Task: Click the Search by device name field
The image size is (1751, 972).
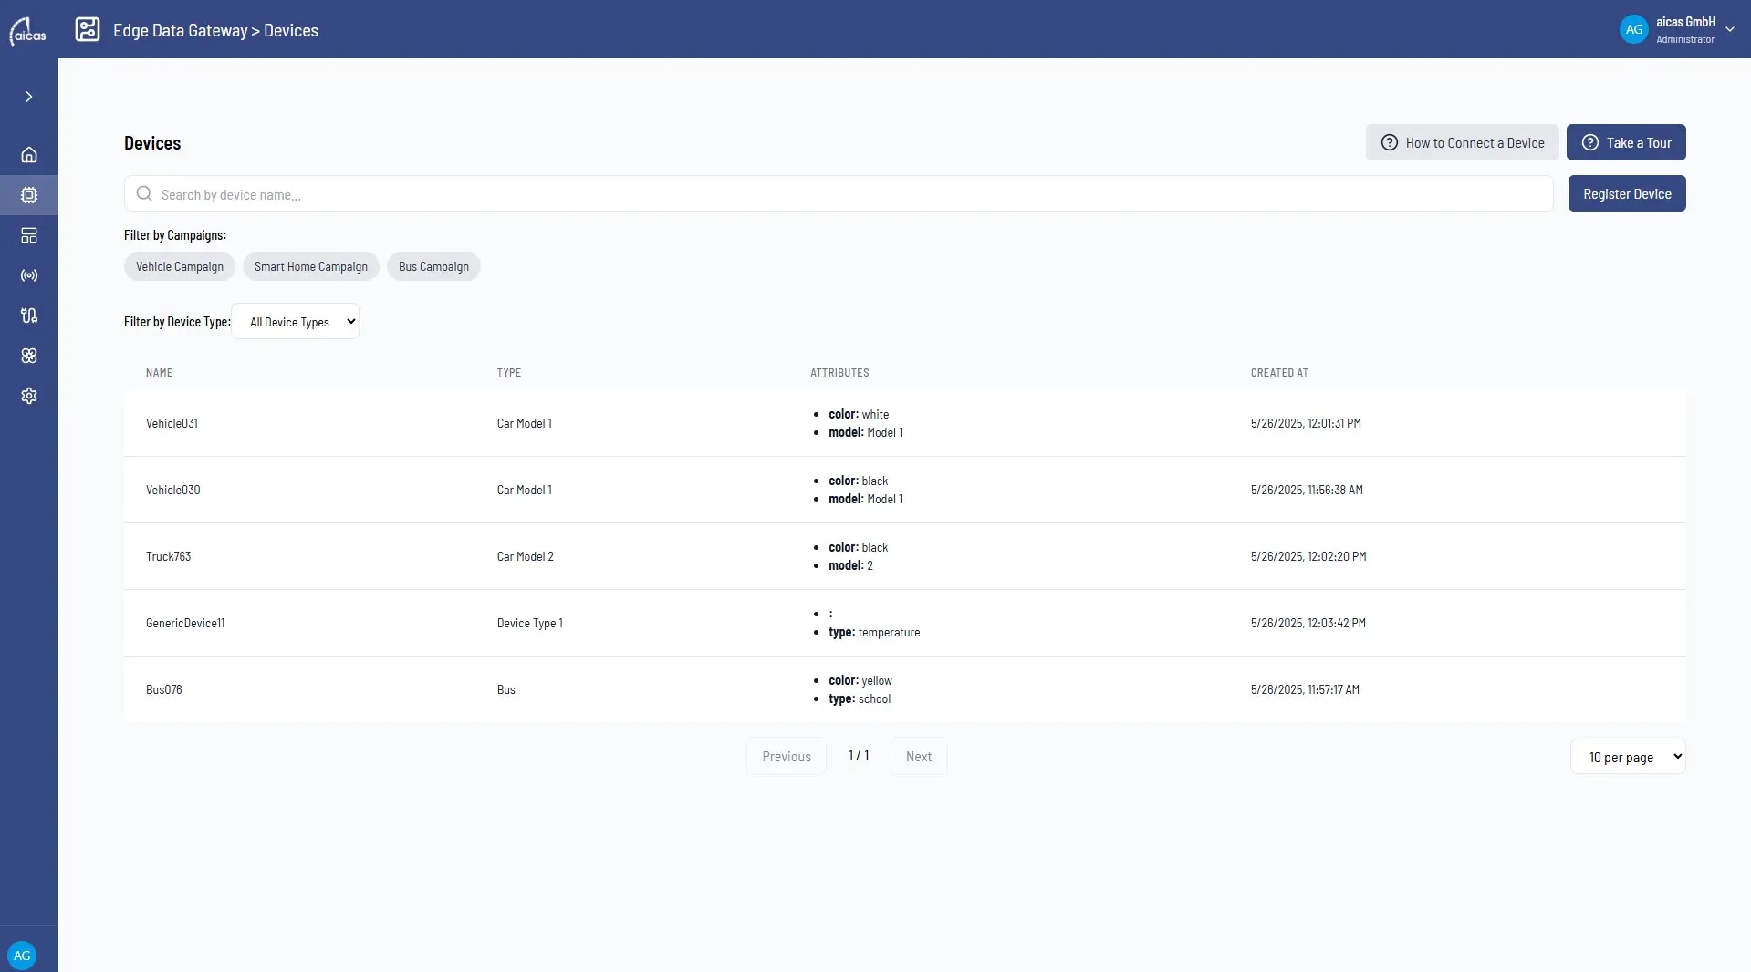Action: 839,193
